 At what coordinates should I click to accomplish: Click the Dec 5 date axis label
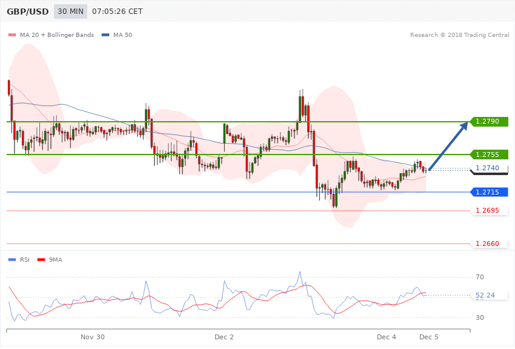point(429,337)
